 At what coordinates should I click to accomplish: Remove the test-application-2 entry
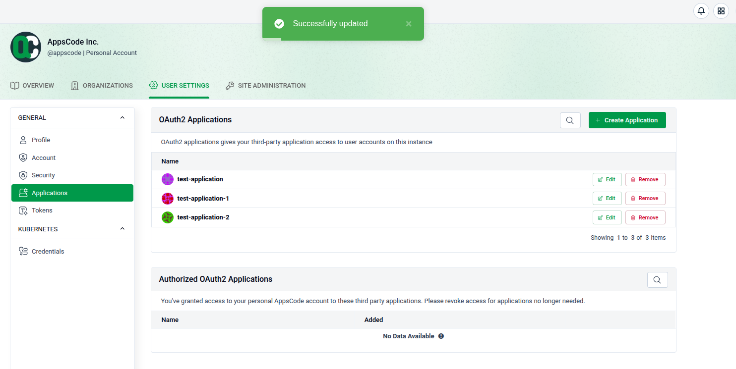(645, 217)
